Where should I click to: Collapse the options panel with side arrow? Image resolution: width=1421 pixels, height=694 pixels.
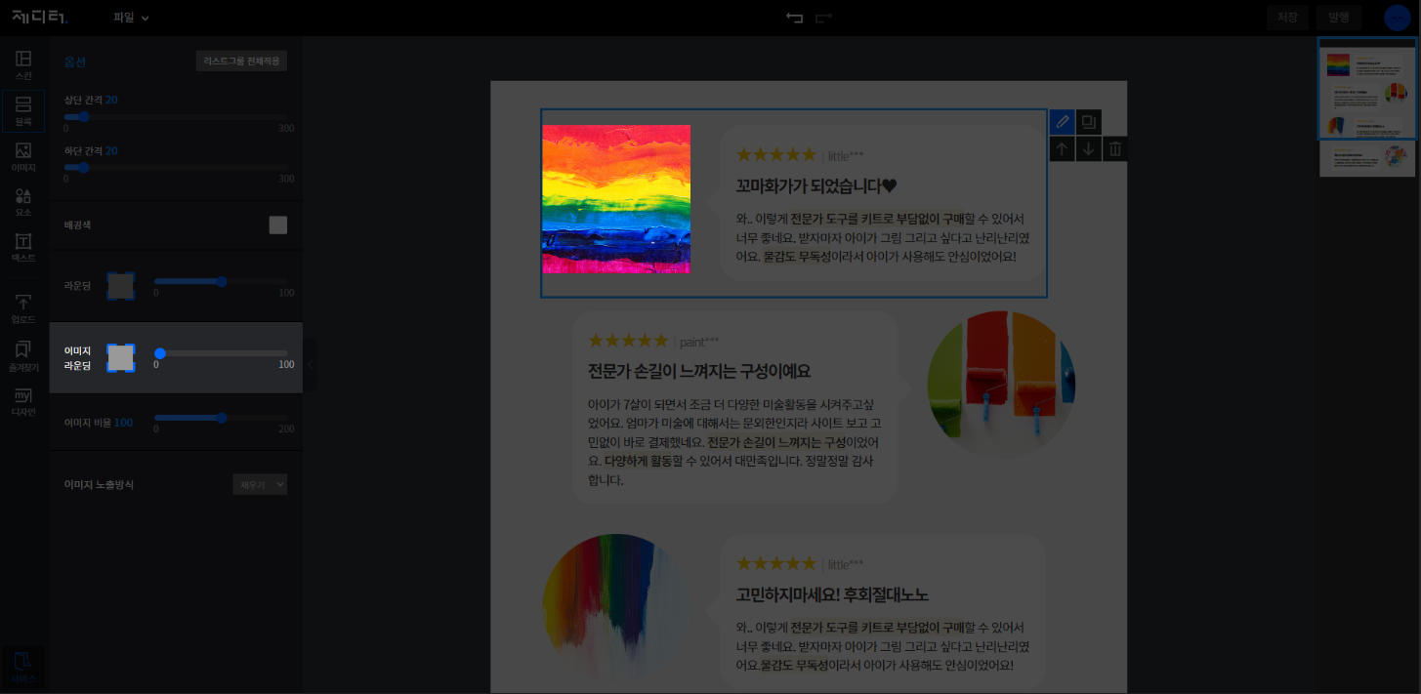click(310, 364)
